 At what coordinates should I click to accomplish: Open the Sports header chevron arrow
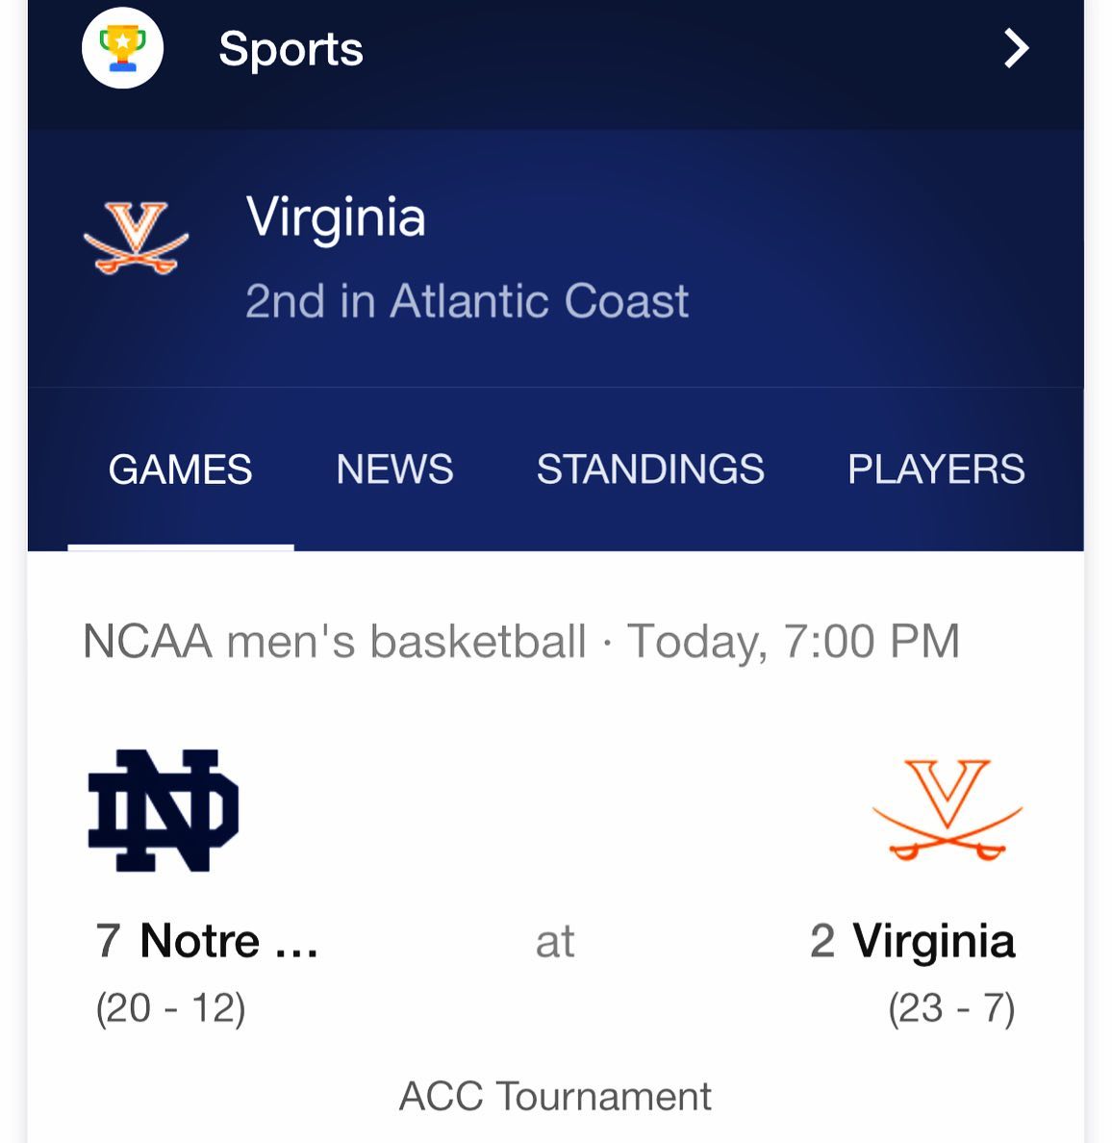1016,48
